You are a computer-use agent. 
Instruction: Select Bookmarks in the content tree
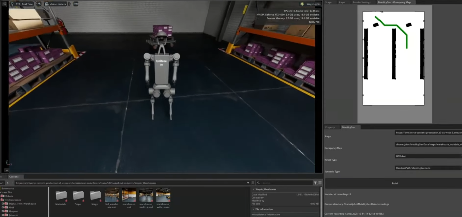(8, 189)
